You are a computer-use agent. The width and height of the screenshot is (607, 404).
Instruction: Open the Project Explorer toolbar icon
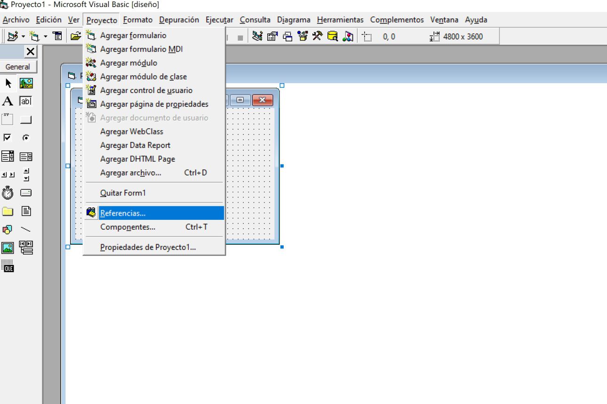[x=257, y=36]
